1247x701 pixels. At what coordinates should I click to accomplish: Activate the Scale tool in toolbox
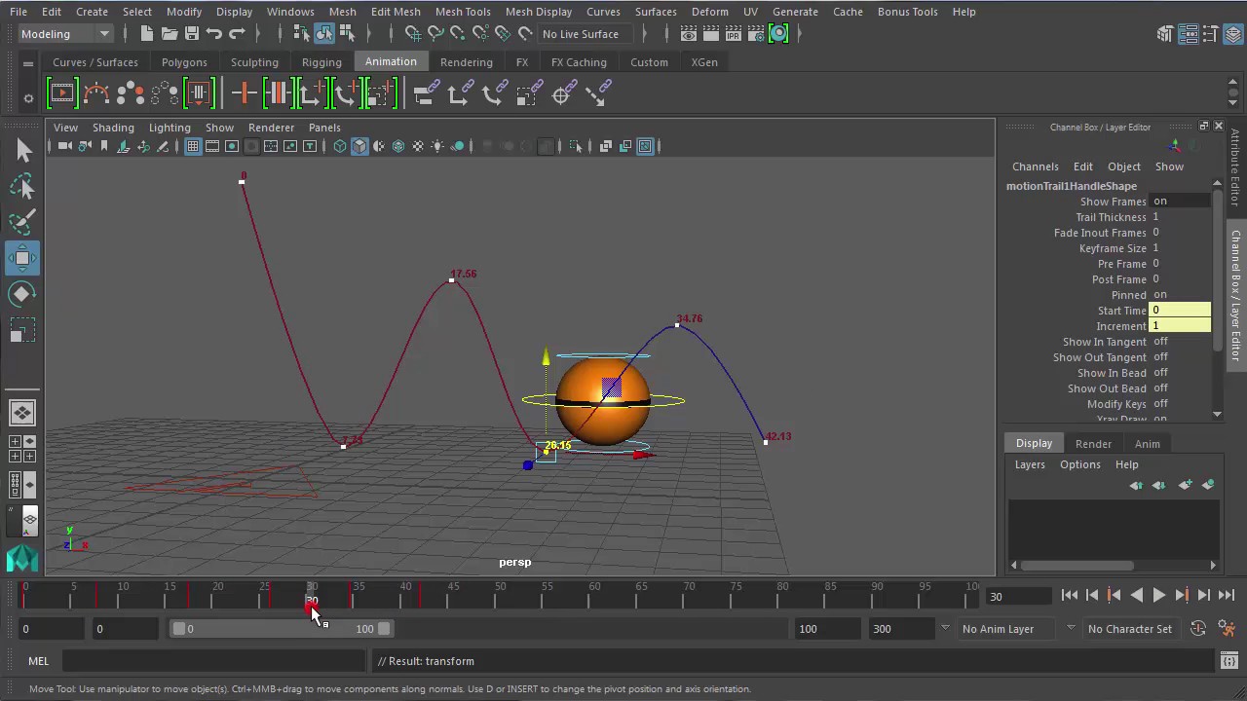tap(22, 331)
